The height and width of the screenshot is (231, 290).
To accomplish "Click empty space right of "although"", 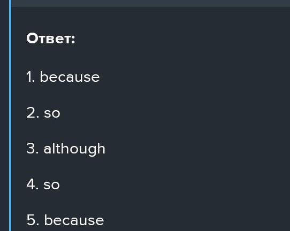I will (196, 149).
